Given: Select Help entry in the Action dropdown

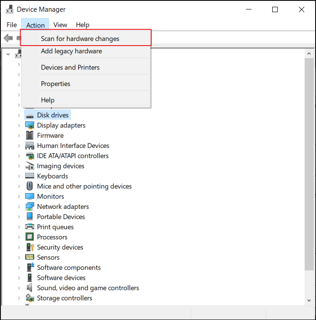Looking at the screenshot, I should 86,100.
